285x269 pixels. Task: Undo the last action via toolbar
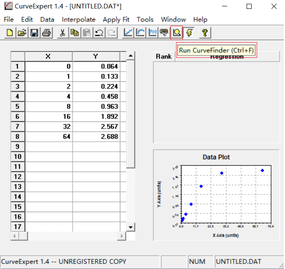point(99,32)
